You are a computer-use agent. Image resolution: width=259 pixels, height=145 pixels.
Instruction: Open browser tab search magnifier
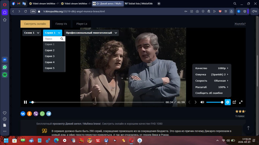235,4
